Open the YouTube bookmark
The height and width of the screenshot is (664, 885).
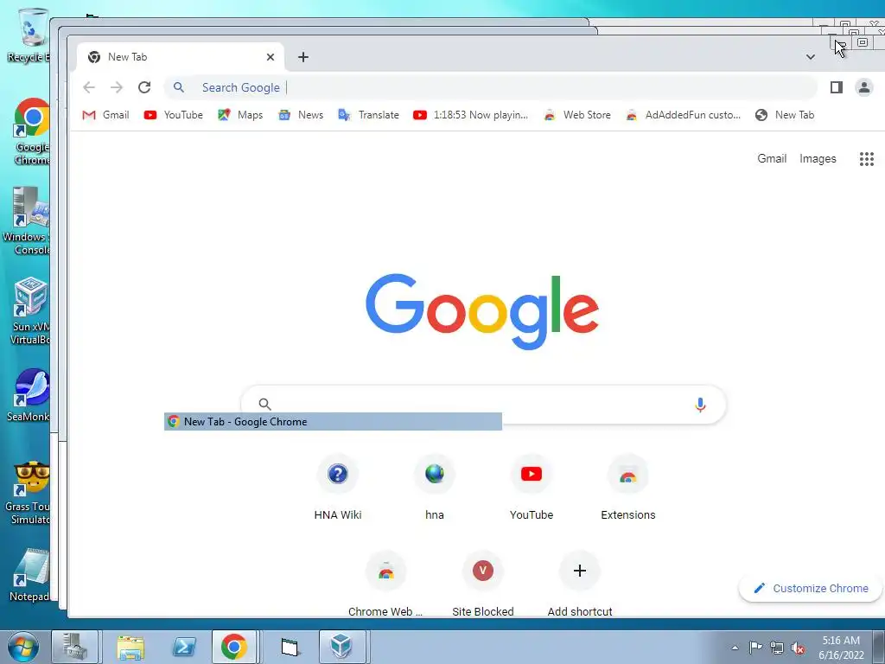pyautogui.click(x=173, y=115)
